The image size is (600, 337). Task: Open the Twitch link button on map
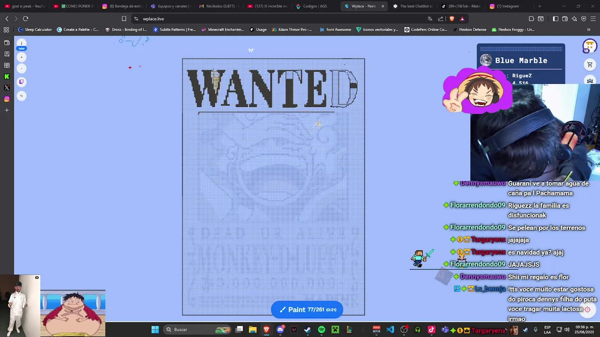point(21,82)
